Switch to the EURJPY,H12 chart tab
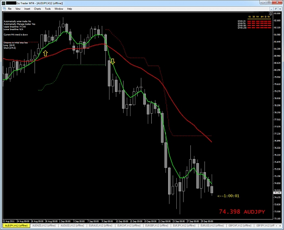This screenshot has height=230, width=284. coord(184,225)
